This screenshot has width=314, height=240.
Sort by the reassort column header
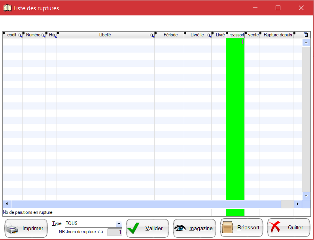236,35
